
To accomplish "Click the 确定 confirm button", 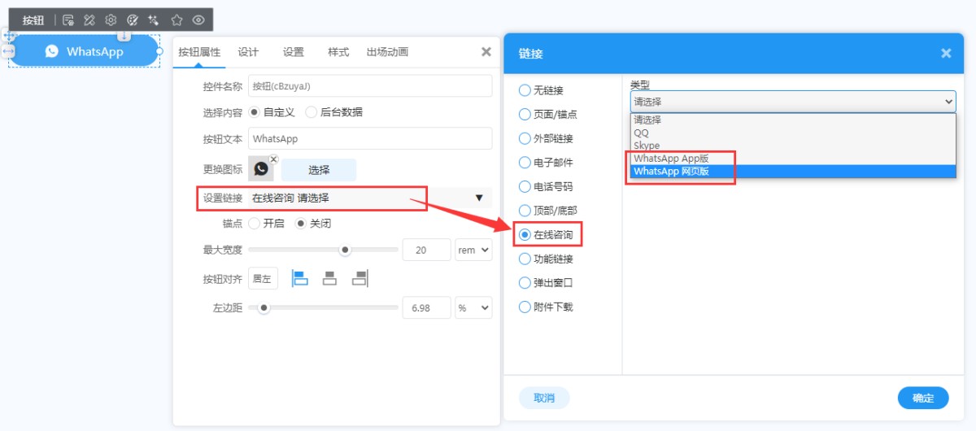I will pos(923,398).
